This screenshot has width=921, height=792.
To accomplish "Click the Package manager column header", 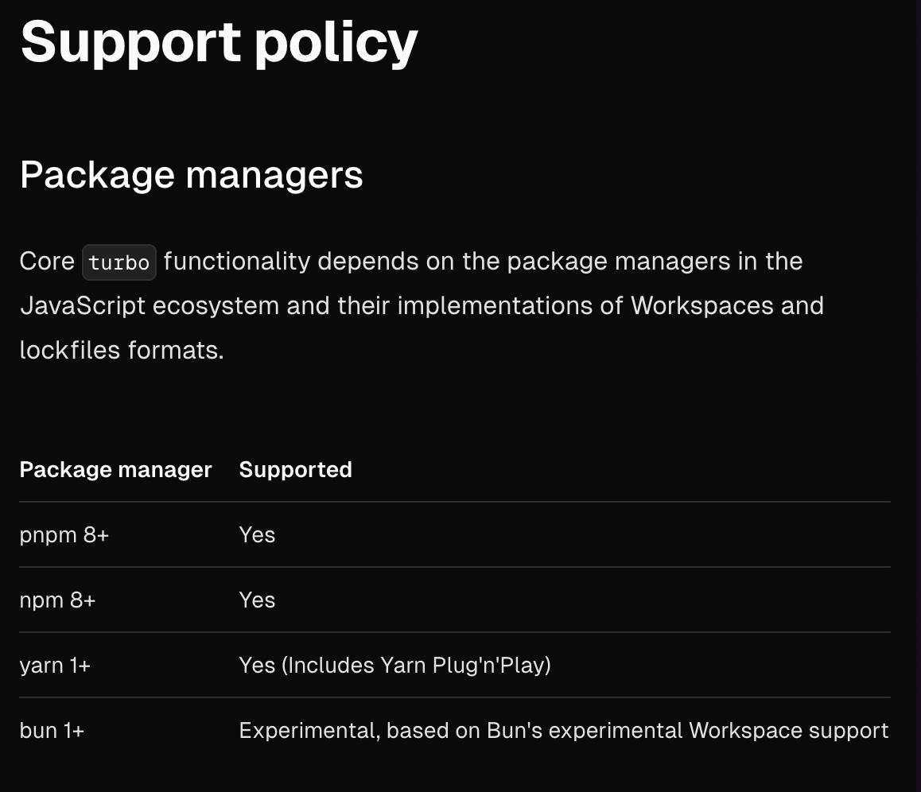I will [x=115, y=470].
